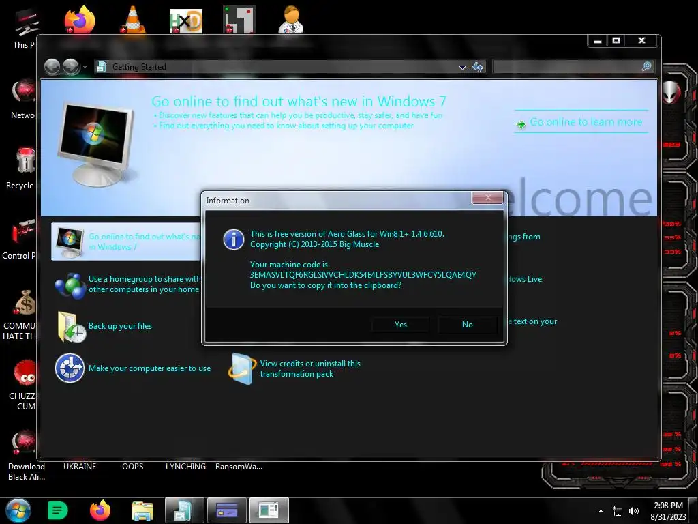Click the blue information icon in dialog

coord(233,239)
